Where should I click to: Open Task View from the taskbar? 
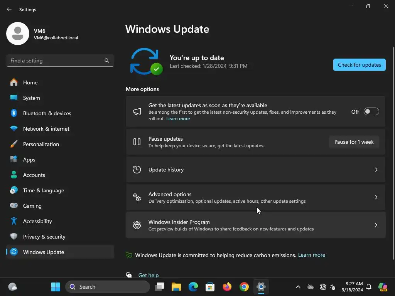(159, 287)
